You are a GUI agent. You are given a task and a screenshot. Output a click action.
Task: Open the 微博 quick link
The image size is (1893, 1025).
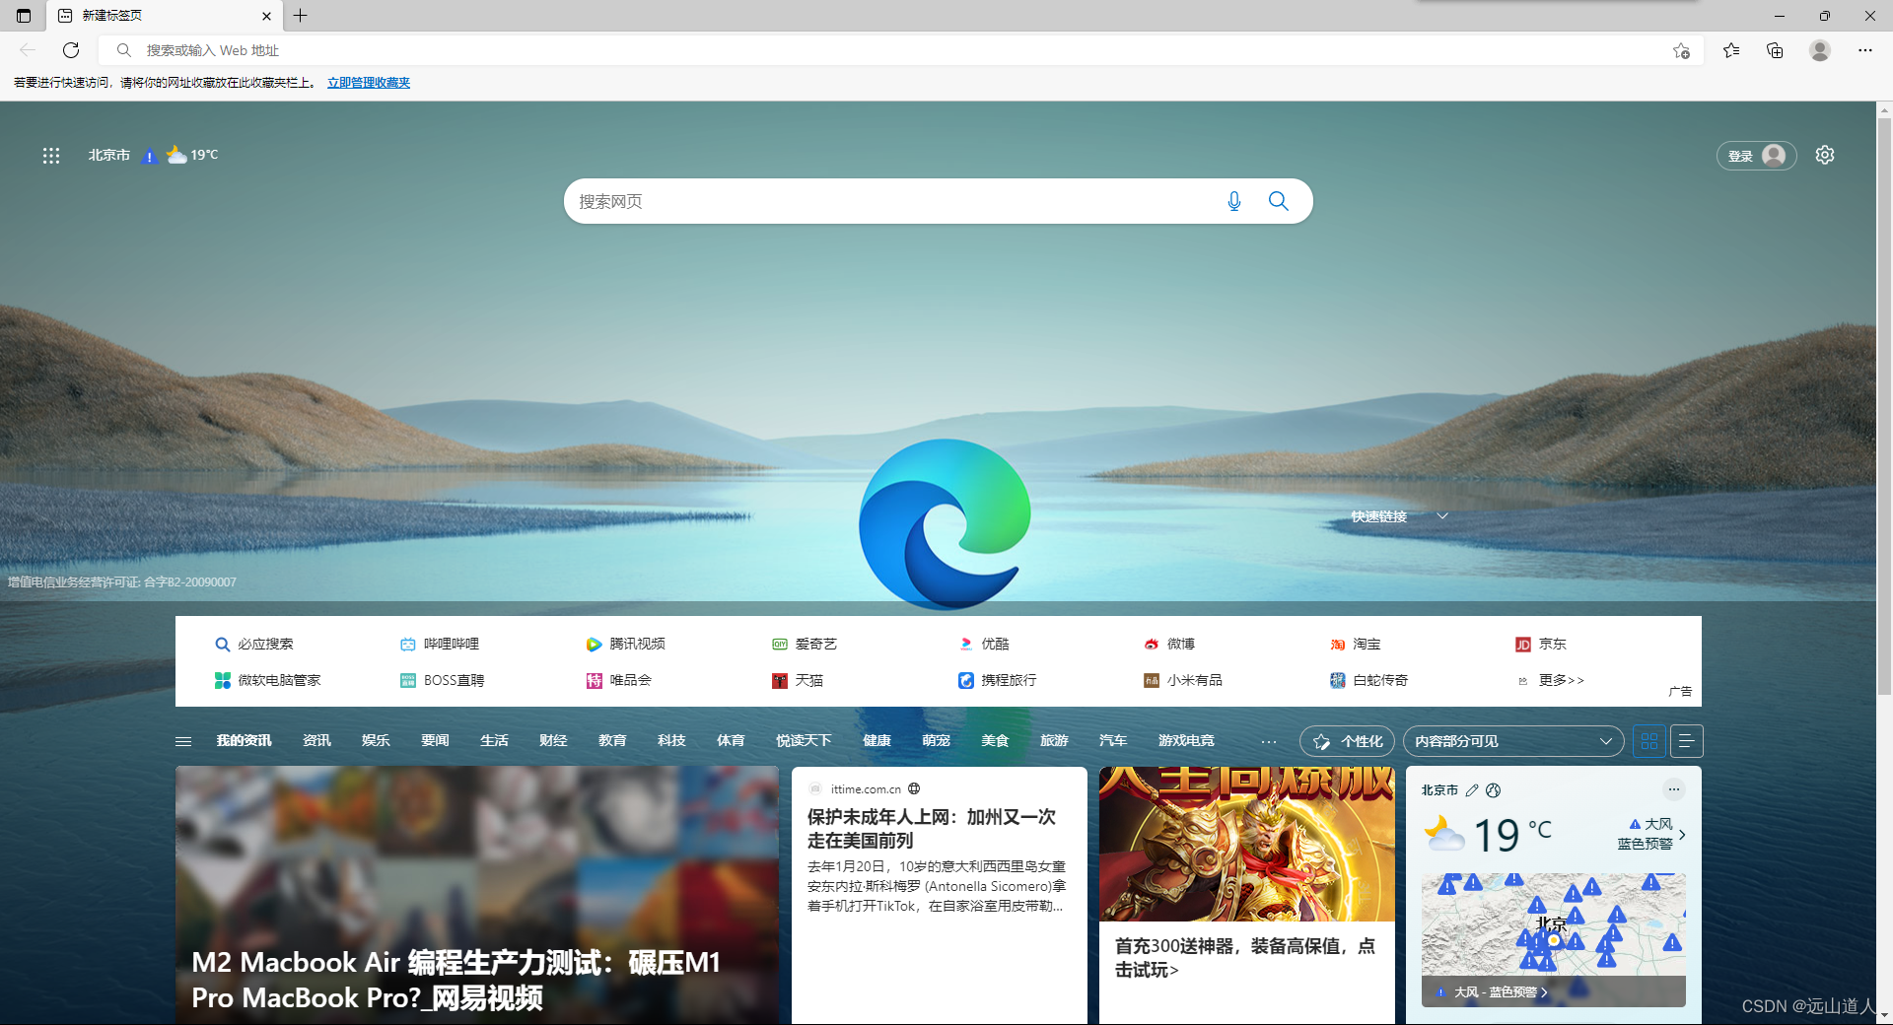1169,645
